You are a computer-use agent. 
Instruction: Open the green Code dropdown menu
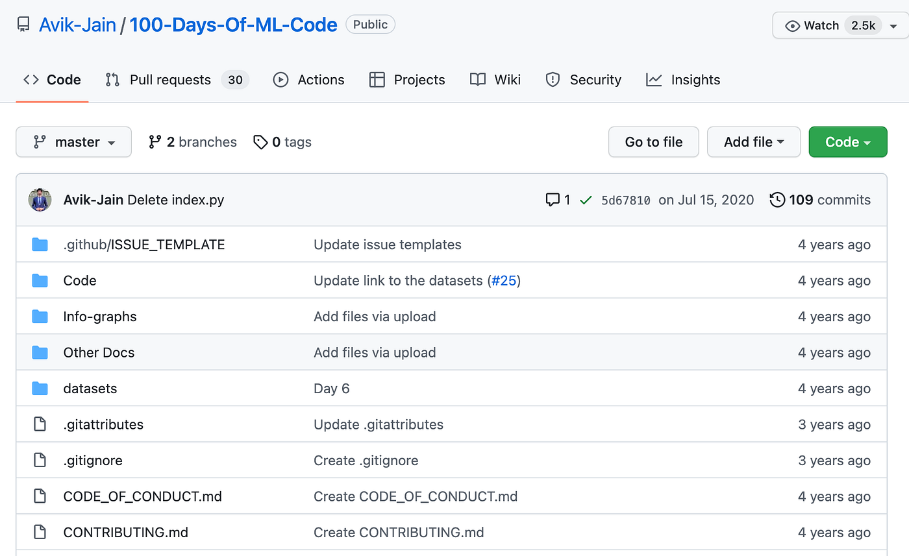847,141
